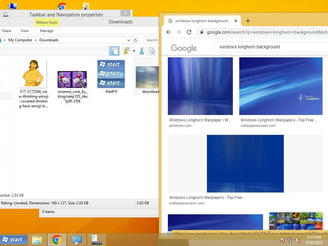Open the light-blue Longhorn logo wallpaper image
The height and width of the screenshot is (246, 328).
tap(281, 86)
